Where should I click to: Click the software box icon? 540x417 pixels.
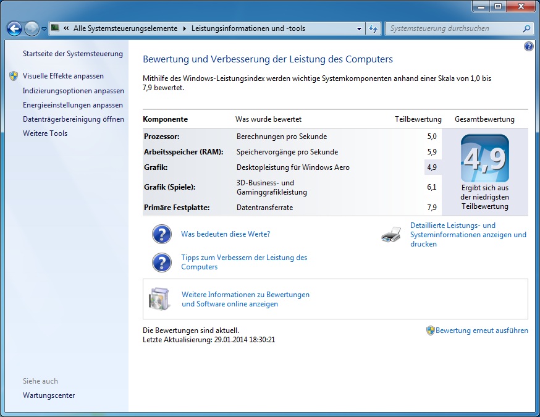pyautogui.click(x=159, y=299)
